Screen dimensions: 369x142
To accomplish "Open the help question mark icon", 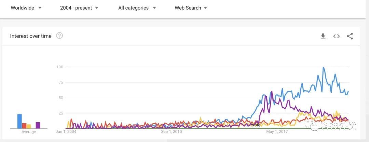I will [x=59, y=36].
